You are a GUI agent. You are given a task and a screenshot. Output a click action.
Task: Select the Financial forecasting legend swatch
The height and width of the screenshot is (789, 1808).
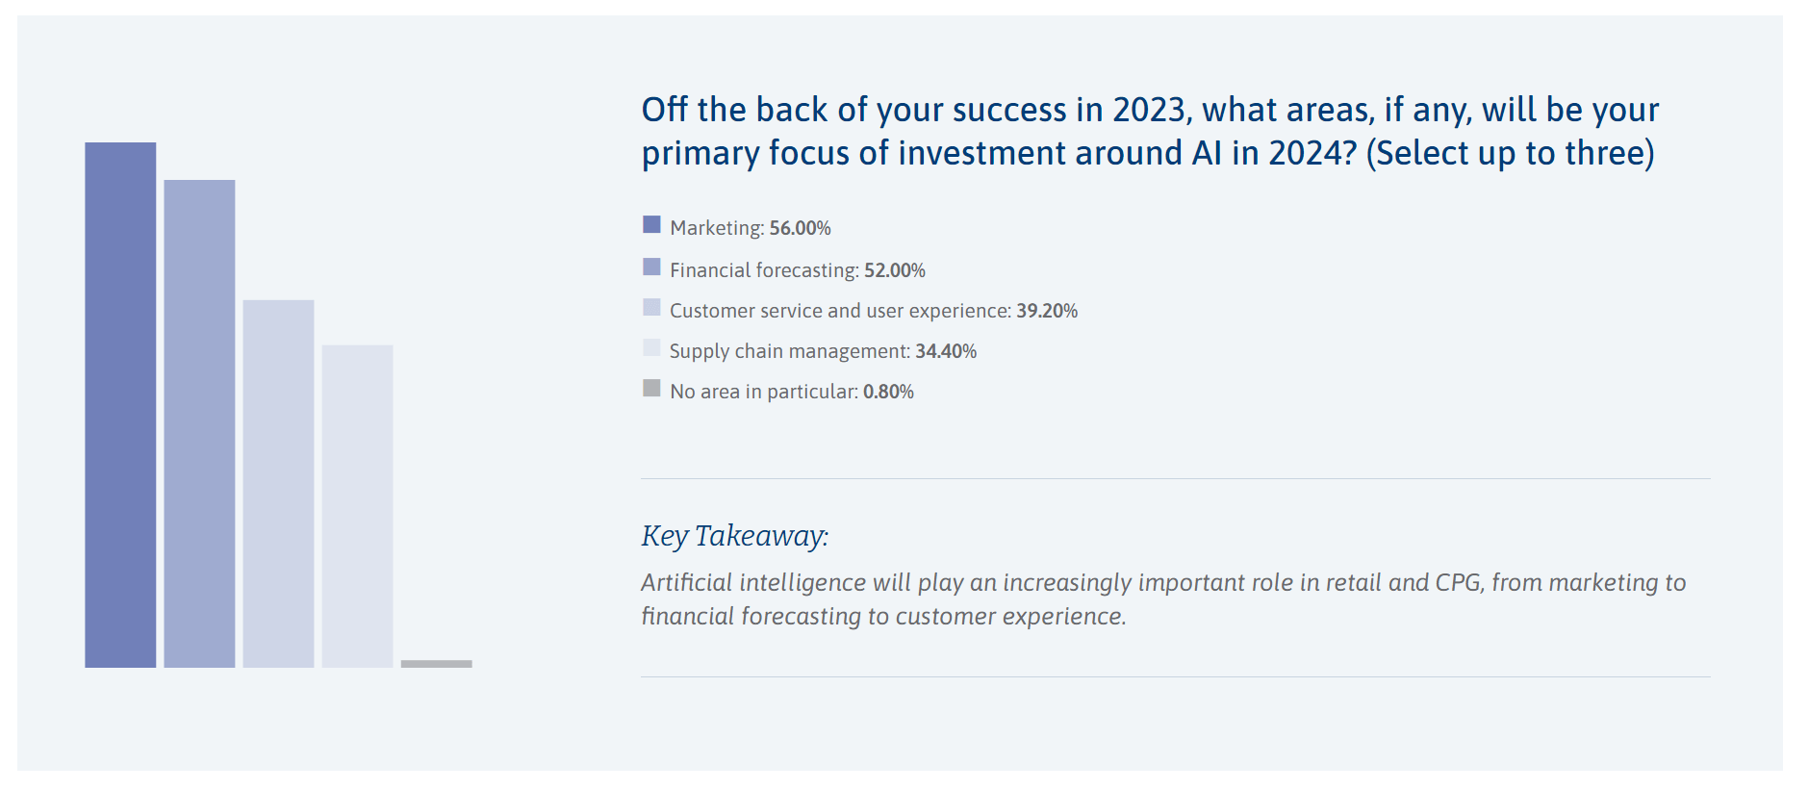tap(651, 267)
